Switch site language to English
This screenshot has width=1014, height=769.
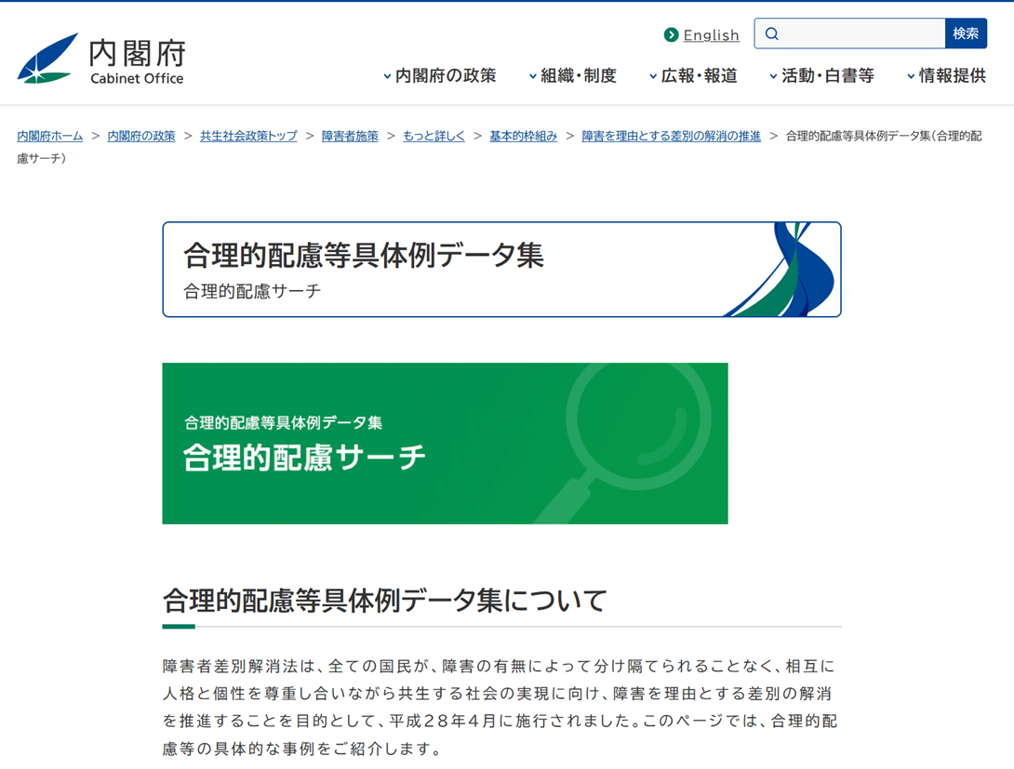pos(711,35)
